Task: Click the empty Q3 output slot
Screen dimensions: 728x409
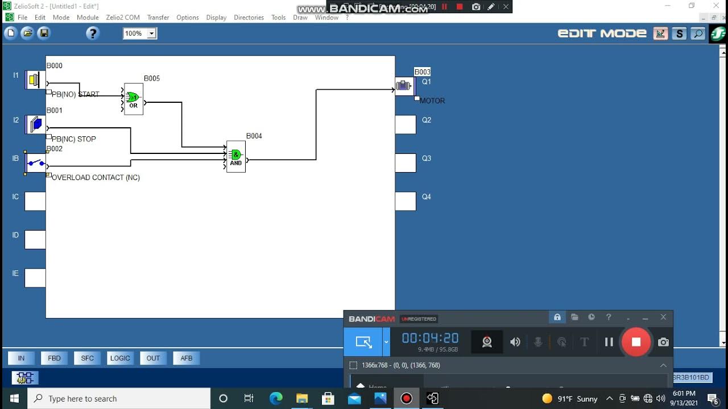Action: [x=406, y=163]
